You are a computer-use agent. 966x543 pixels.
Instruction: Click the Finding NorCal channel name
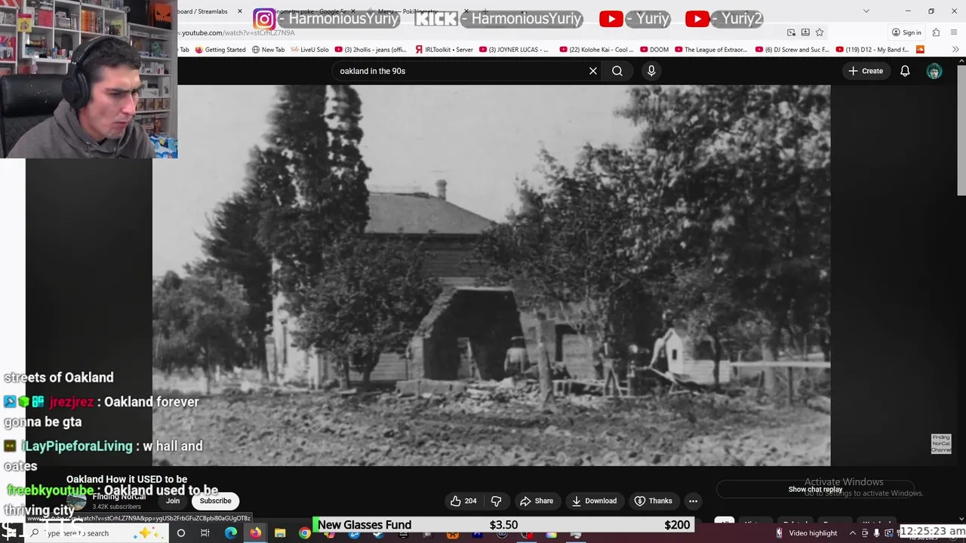(118, 497)
